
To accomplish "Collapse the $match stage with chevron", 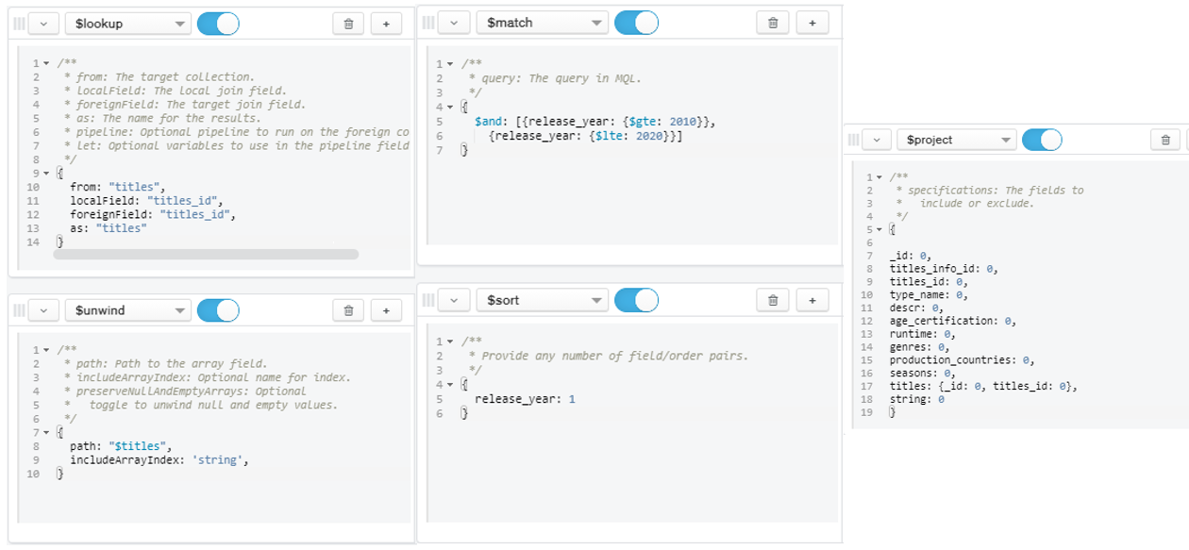I will tap(454, 23).
